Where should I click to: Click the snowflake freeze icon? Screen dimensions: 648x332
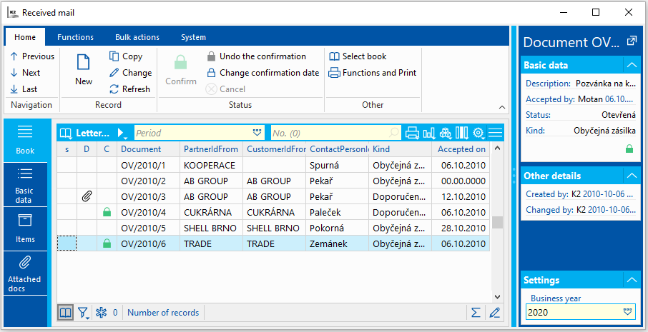(x=101, y=312)
